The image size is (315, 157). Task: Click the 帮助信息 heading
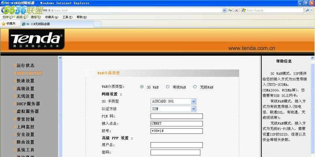pyautogui.click(x=283, y=61)
